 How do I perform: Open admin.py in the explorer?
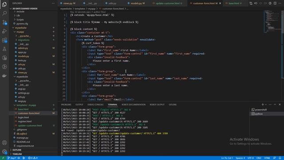23,48
